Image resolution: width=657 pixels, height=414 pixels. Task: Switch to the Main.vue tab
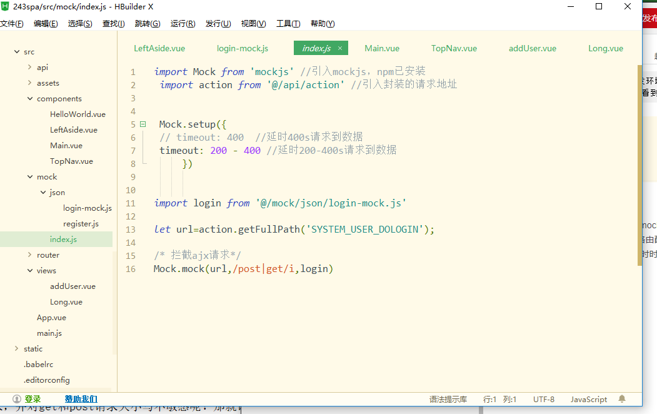pos(382,48)
